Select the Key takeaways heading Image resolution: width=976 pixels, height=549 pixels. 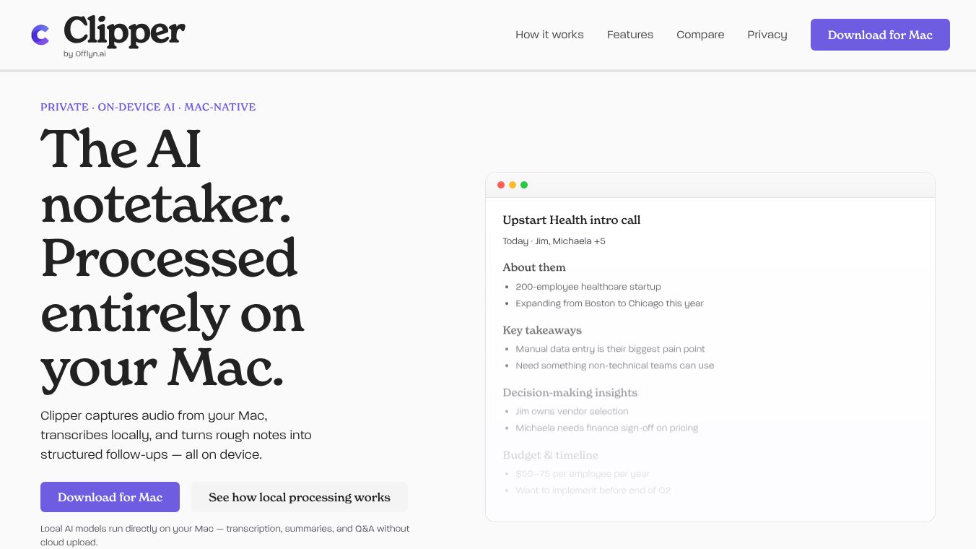pos(542,330)
